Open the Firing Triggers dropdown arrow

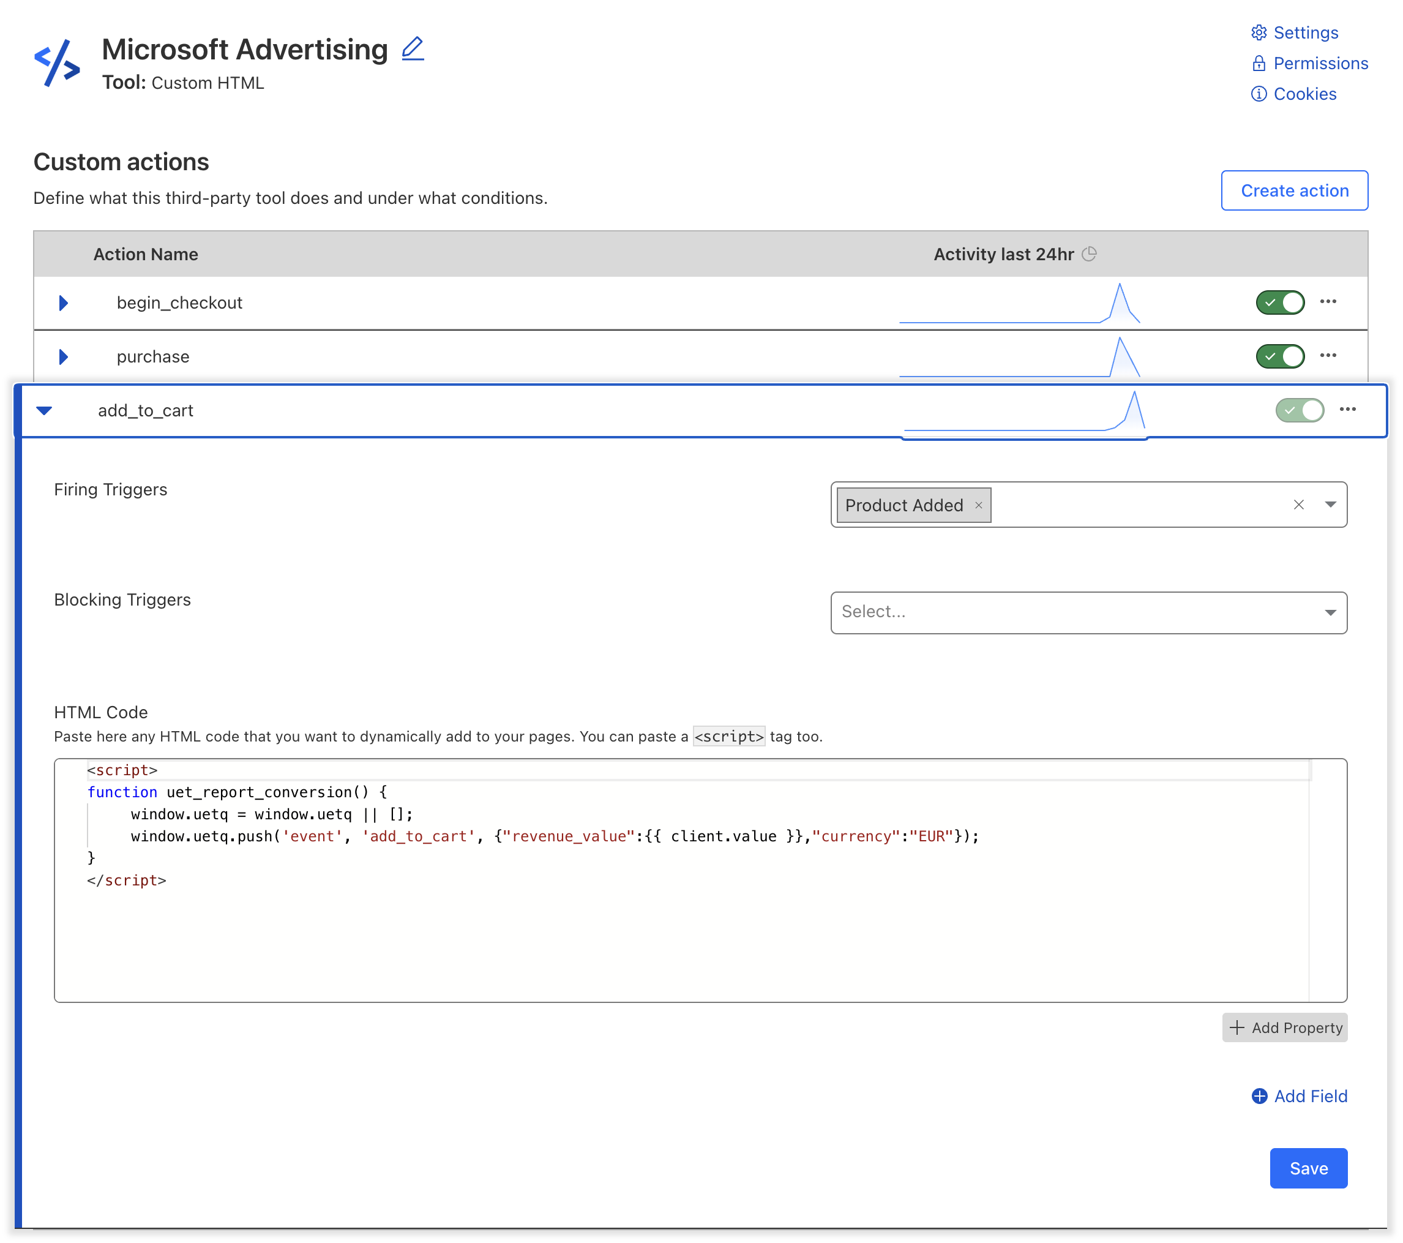(x=1330, y=505)
